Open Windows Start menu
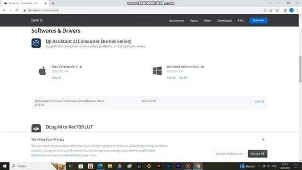This screenshot has width=302, height=170. [5, 166]
